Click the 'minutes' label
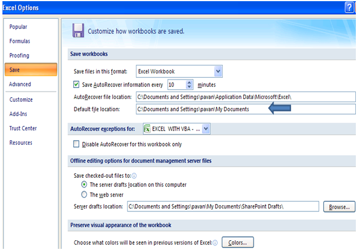 click(x=206, y=85)
